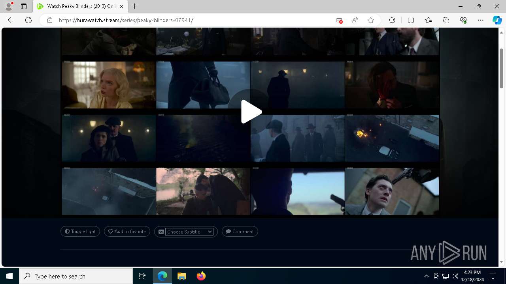The height and width of the screenshot is (284, 506).
Task: Open the Extensions menu
Action: pos(392,20)
